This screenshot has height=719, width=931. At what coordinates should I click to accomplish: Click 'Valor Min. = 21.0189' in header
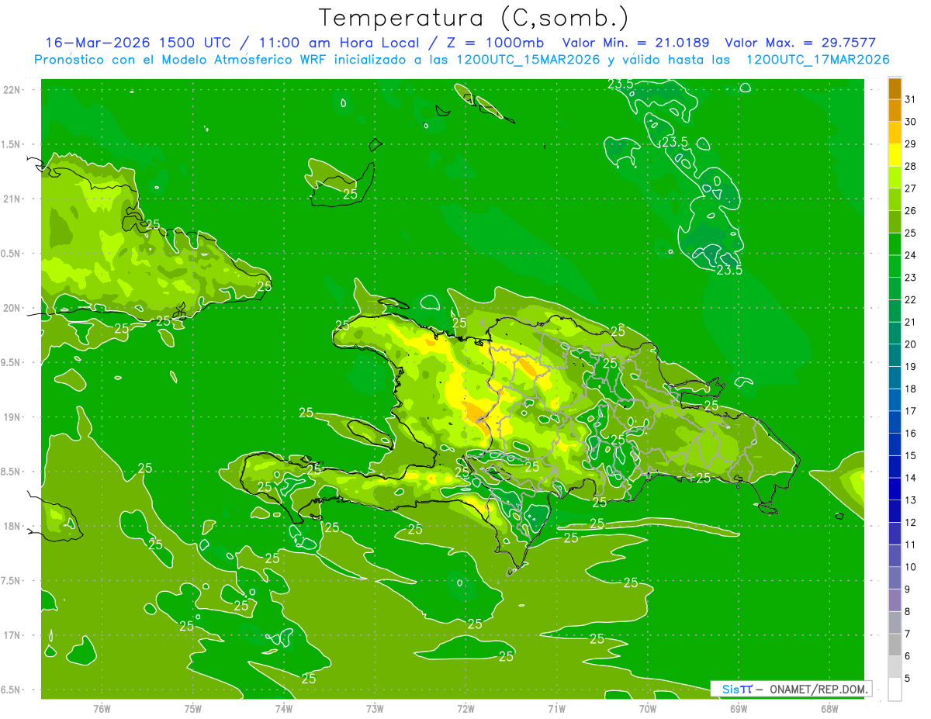(x=636, y=43)
